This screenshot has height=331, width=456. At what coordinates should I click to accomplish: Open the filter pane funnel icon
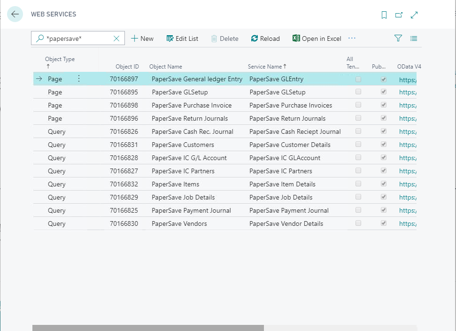(398, 38)
